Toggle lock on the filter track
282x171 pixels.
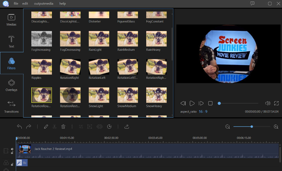(x=12, y=164)
